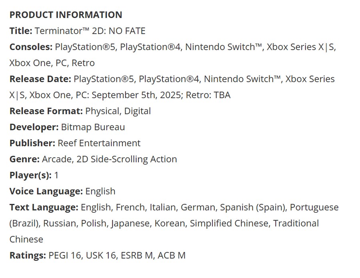Image resolution: width=360 pixels, height=278 pixels.
Task: Click the Genre label
Action: [x=24, y=159]
